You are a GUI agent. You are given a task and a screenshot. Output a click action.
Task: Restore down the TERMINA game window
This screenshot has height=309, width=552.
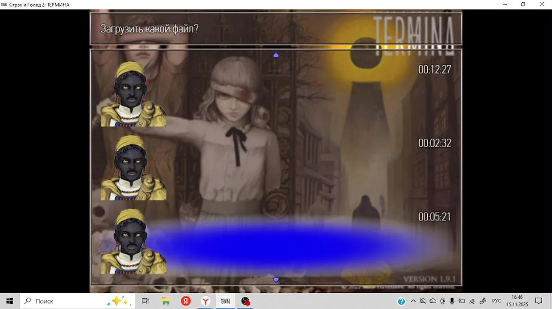[523, 4]
